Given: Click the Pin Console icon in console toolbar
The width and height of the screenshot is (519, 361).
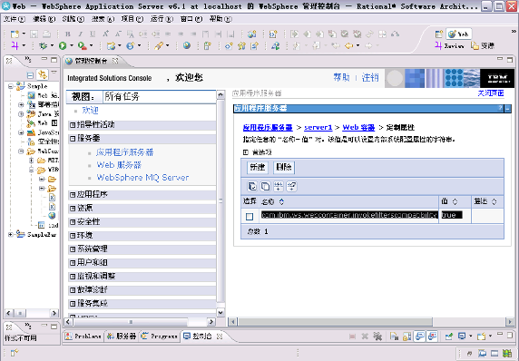Looking at the screenshot, I should point(449,337).
